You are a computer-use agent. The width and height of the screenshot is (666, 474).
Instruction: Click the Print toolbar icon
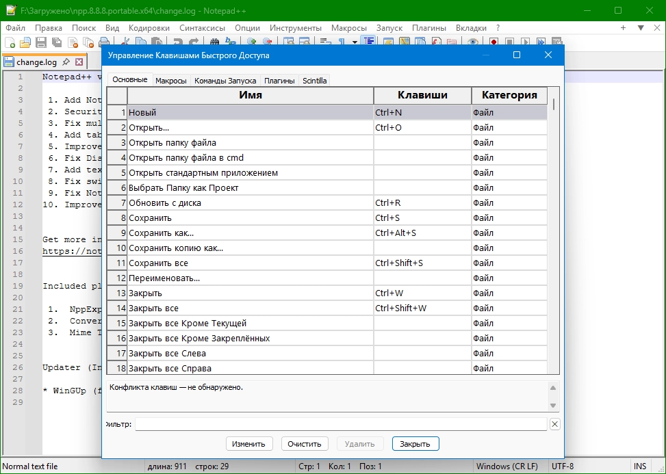pos(104,42)
